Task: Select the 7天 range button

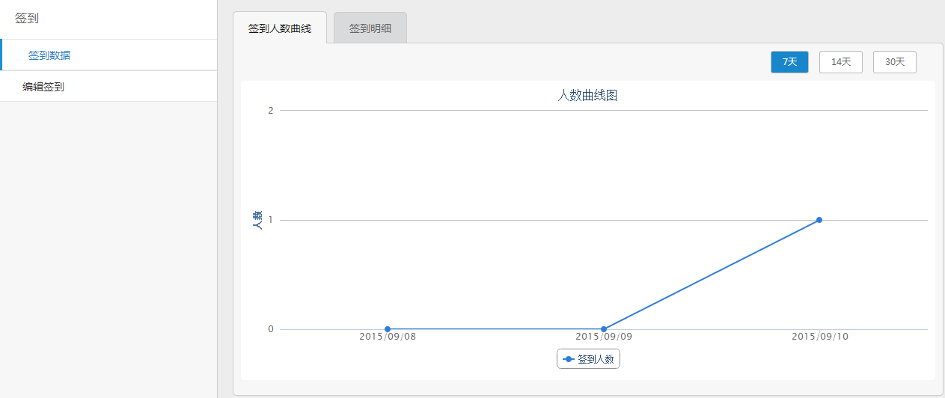Action: point(789,62)
